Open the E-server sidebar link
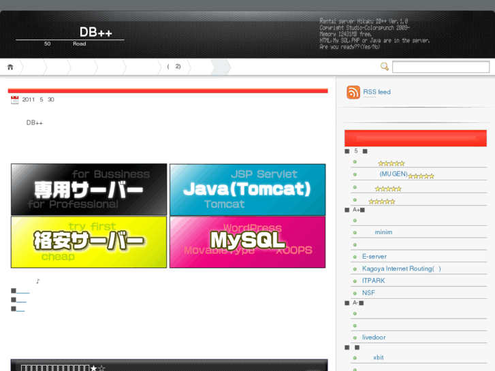Image resolution: width=495 pixels, height=371 pixels. point(374,257)
